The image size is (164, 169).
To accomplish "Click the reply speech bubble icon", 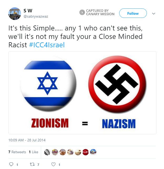I will click(x=11, y=164).
